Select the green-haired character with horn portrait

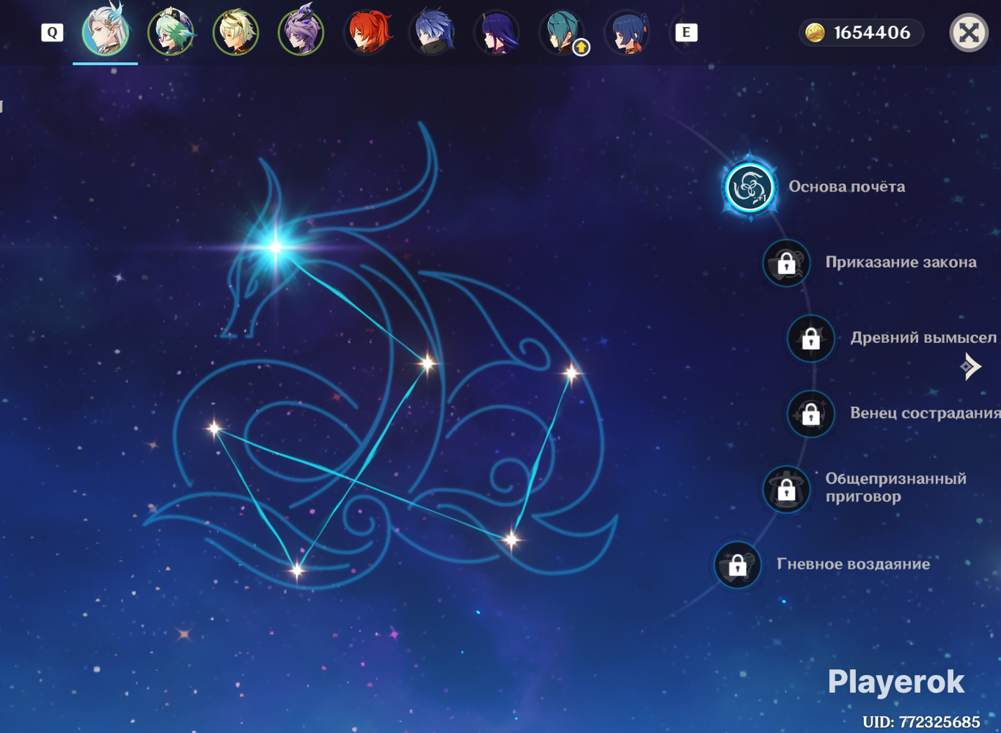click(x=171, y=32)
